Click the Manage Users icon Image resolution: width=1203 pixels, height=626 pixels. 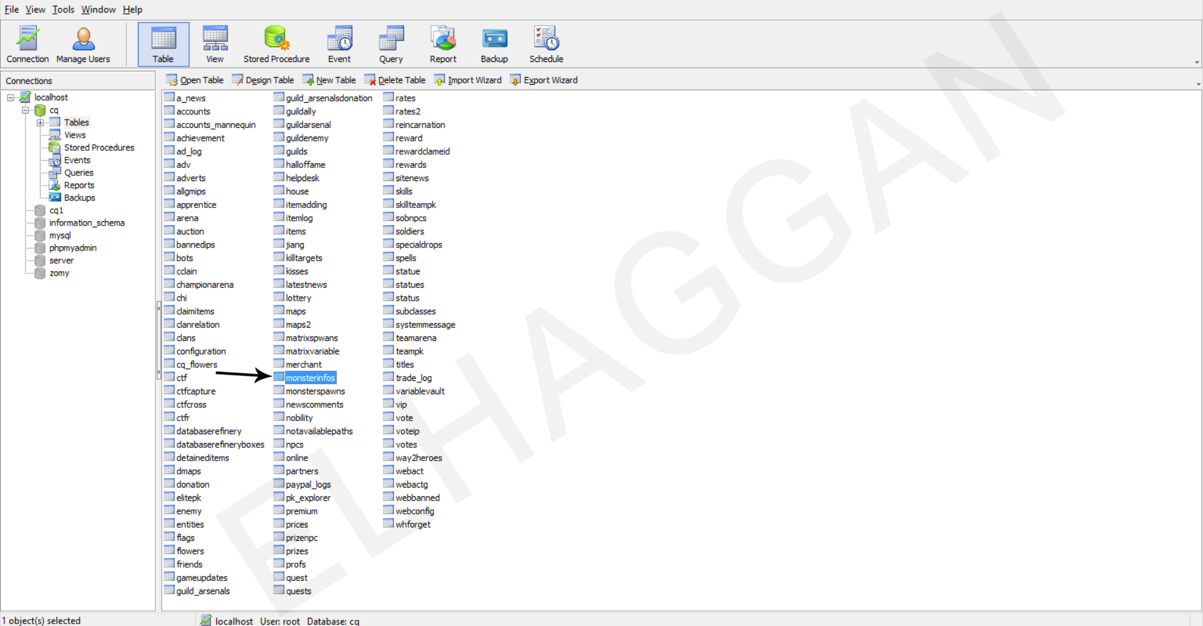83,44
